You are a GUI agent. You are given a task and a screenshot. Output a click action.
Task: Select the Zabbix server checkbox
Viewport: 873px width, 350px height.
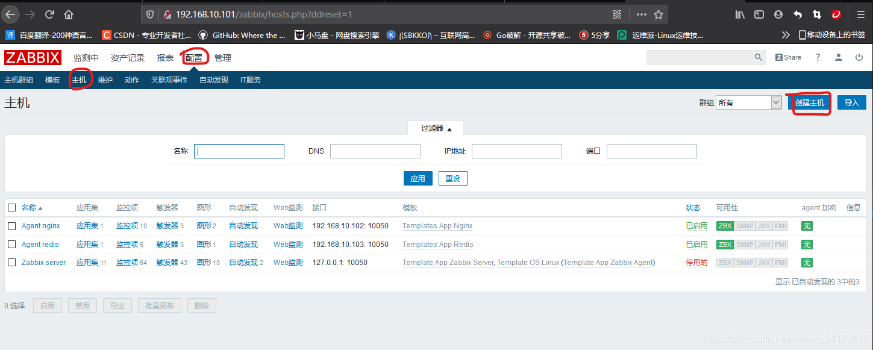11,263
